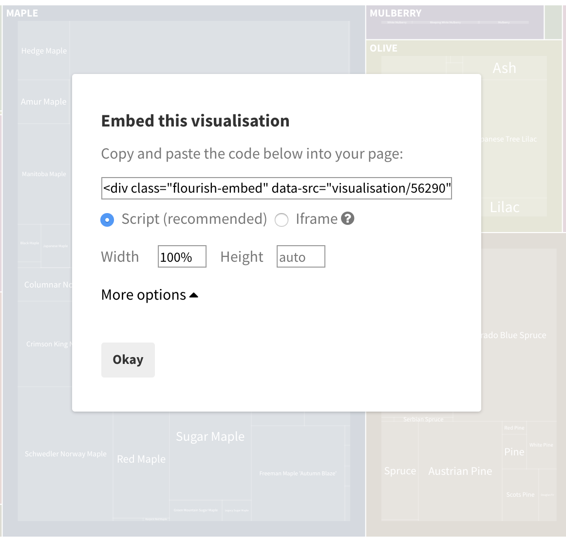This screenshot has width=566, height=541.
Task: Select the Iframe radio button
Action: point(282,220)
